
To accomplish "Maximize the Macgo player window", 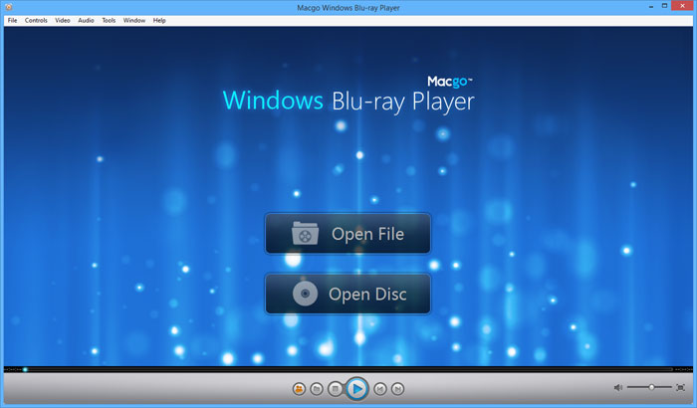I will pos(664,6).
